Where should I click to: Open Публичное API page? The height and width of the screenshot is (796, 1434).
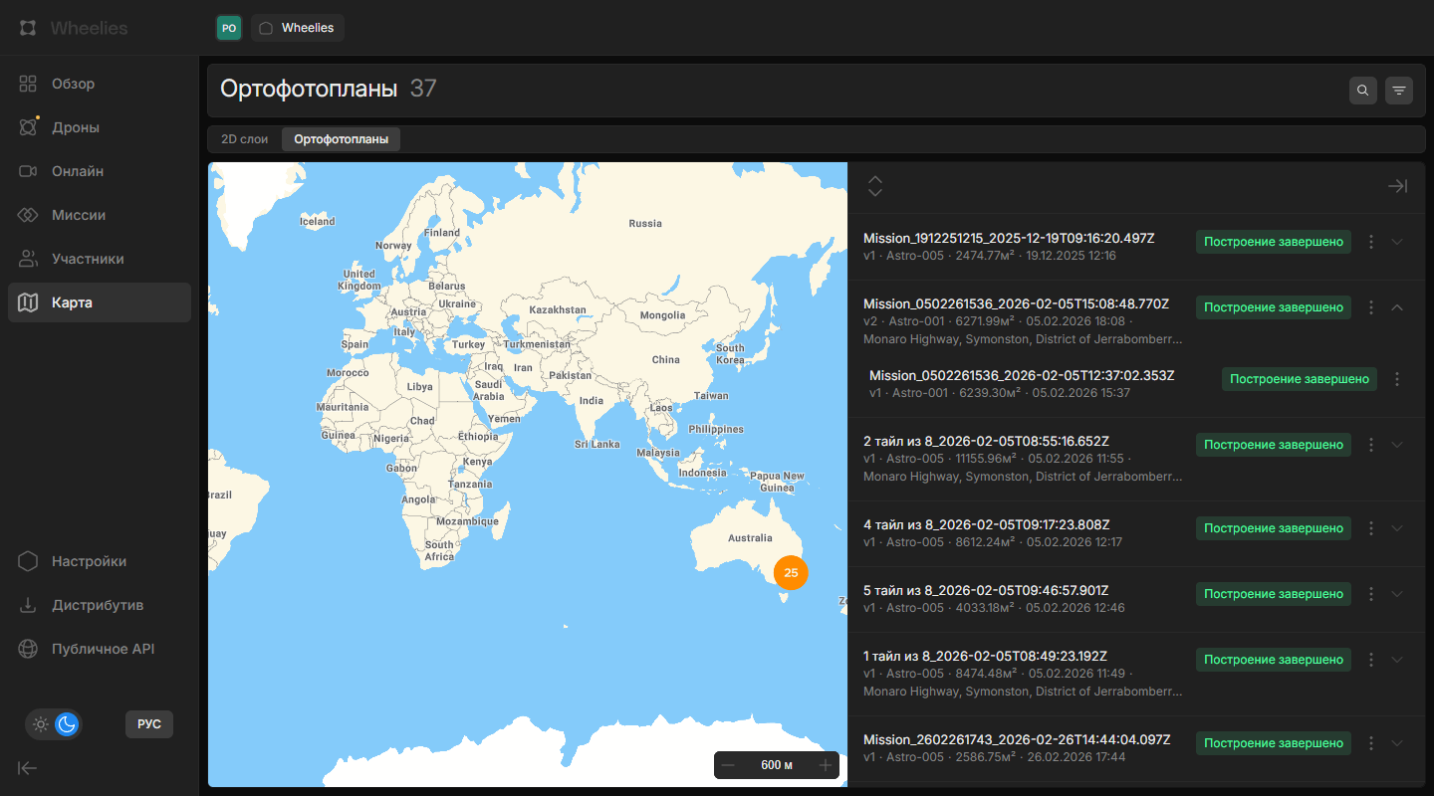(x=103, y=649)
